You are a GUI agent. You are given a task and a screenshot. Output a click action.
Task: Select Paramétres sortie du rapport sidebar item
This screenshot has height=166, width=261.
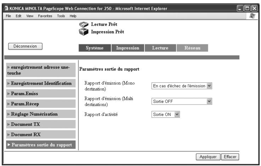tap(41, 145)
